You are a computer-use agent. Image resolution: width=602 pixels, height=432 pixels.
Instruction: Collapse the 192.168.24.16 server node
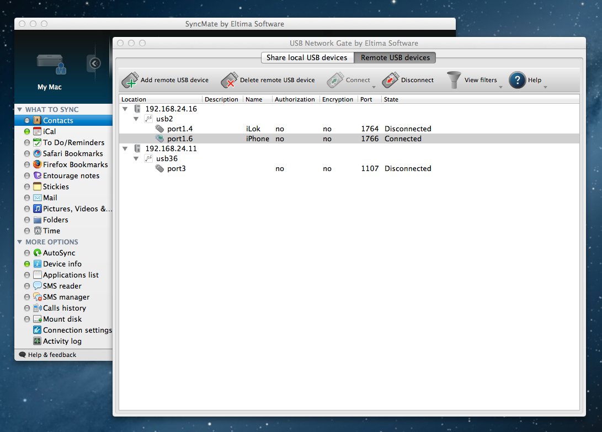pos(125,109)
